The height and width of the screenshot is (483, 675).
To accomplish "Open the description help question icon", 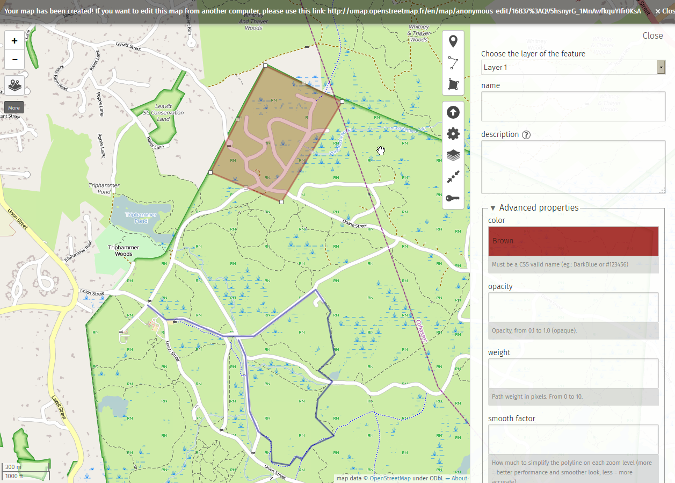I will 526,135.
